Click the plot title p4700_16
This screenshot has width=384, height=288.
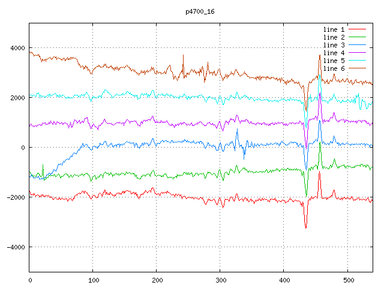tap(198, 11)
